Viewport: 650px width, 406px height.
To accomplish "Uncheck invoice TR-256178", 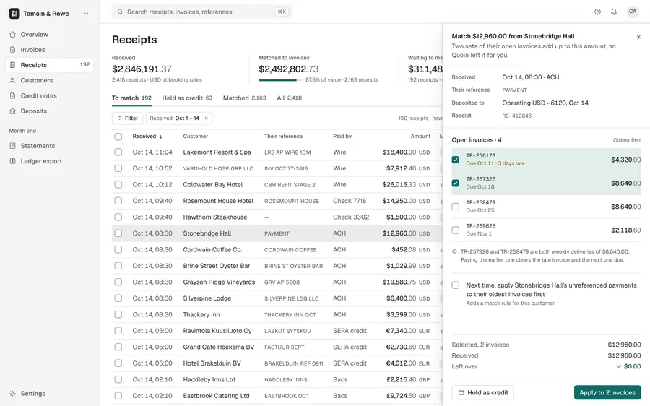I will tap(456, 160).
